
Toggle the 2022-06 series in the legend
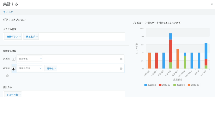tap(179, 85)
